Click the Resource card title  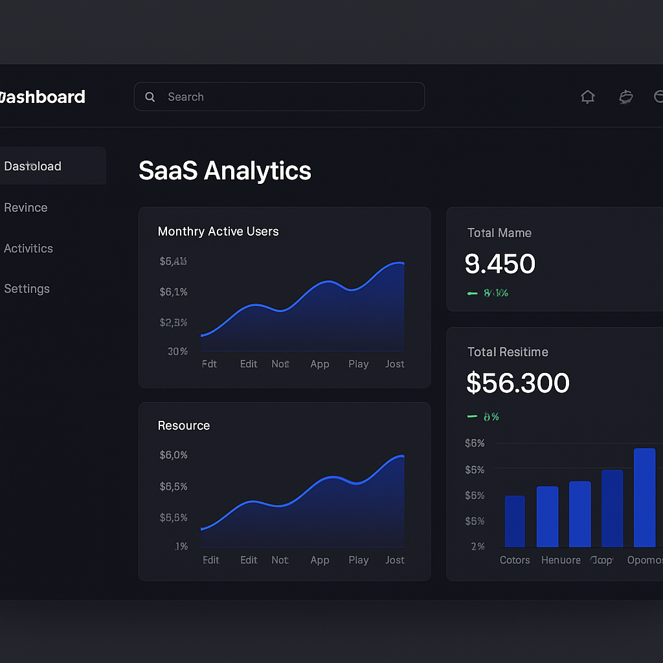coord(183,425)
